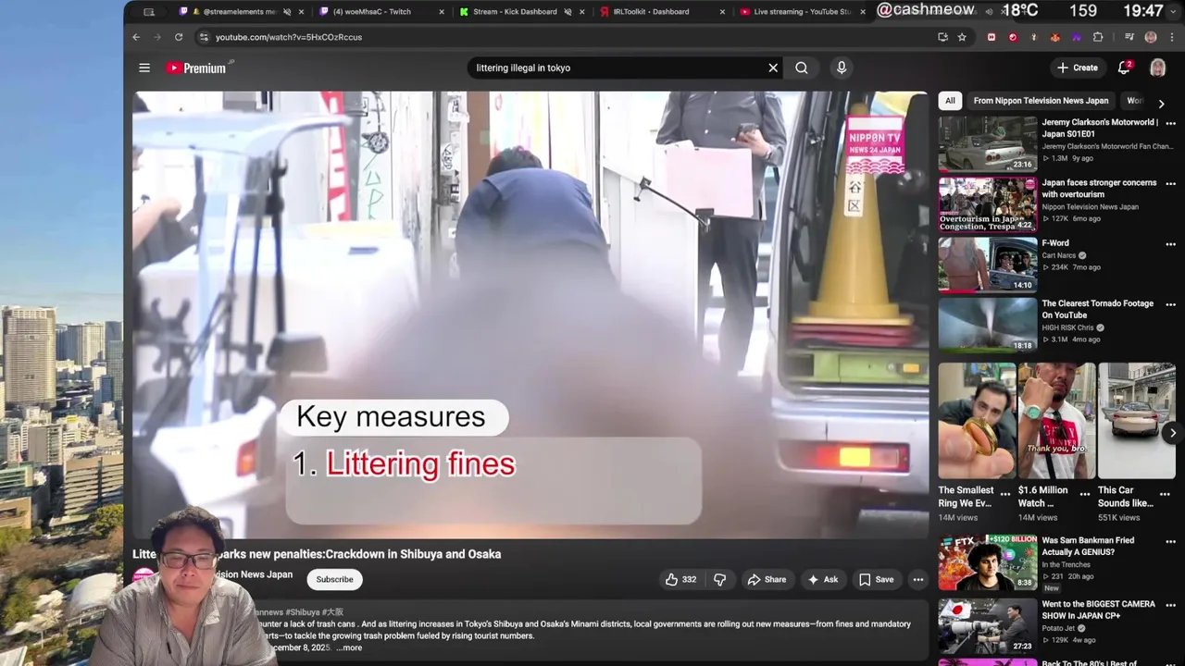Select the All filter chip
This screenshot has height=666, width=1185.
point(950,101)
